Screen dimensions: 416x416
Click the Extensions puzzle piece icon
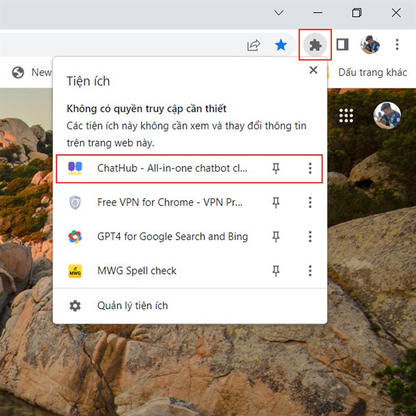(315, 45)
